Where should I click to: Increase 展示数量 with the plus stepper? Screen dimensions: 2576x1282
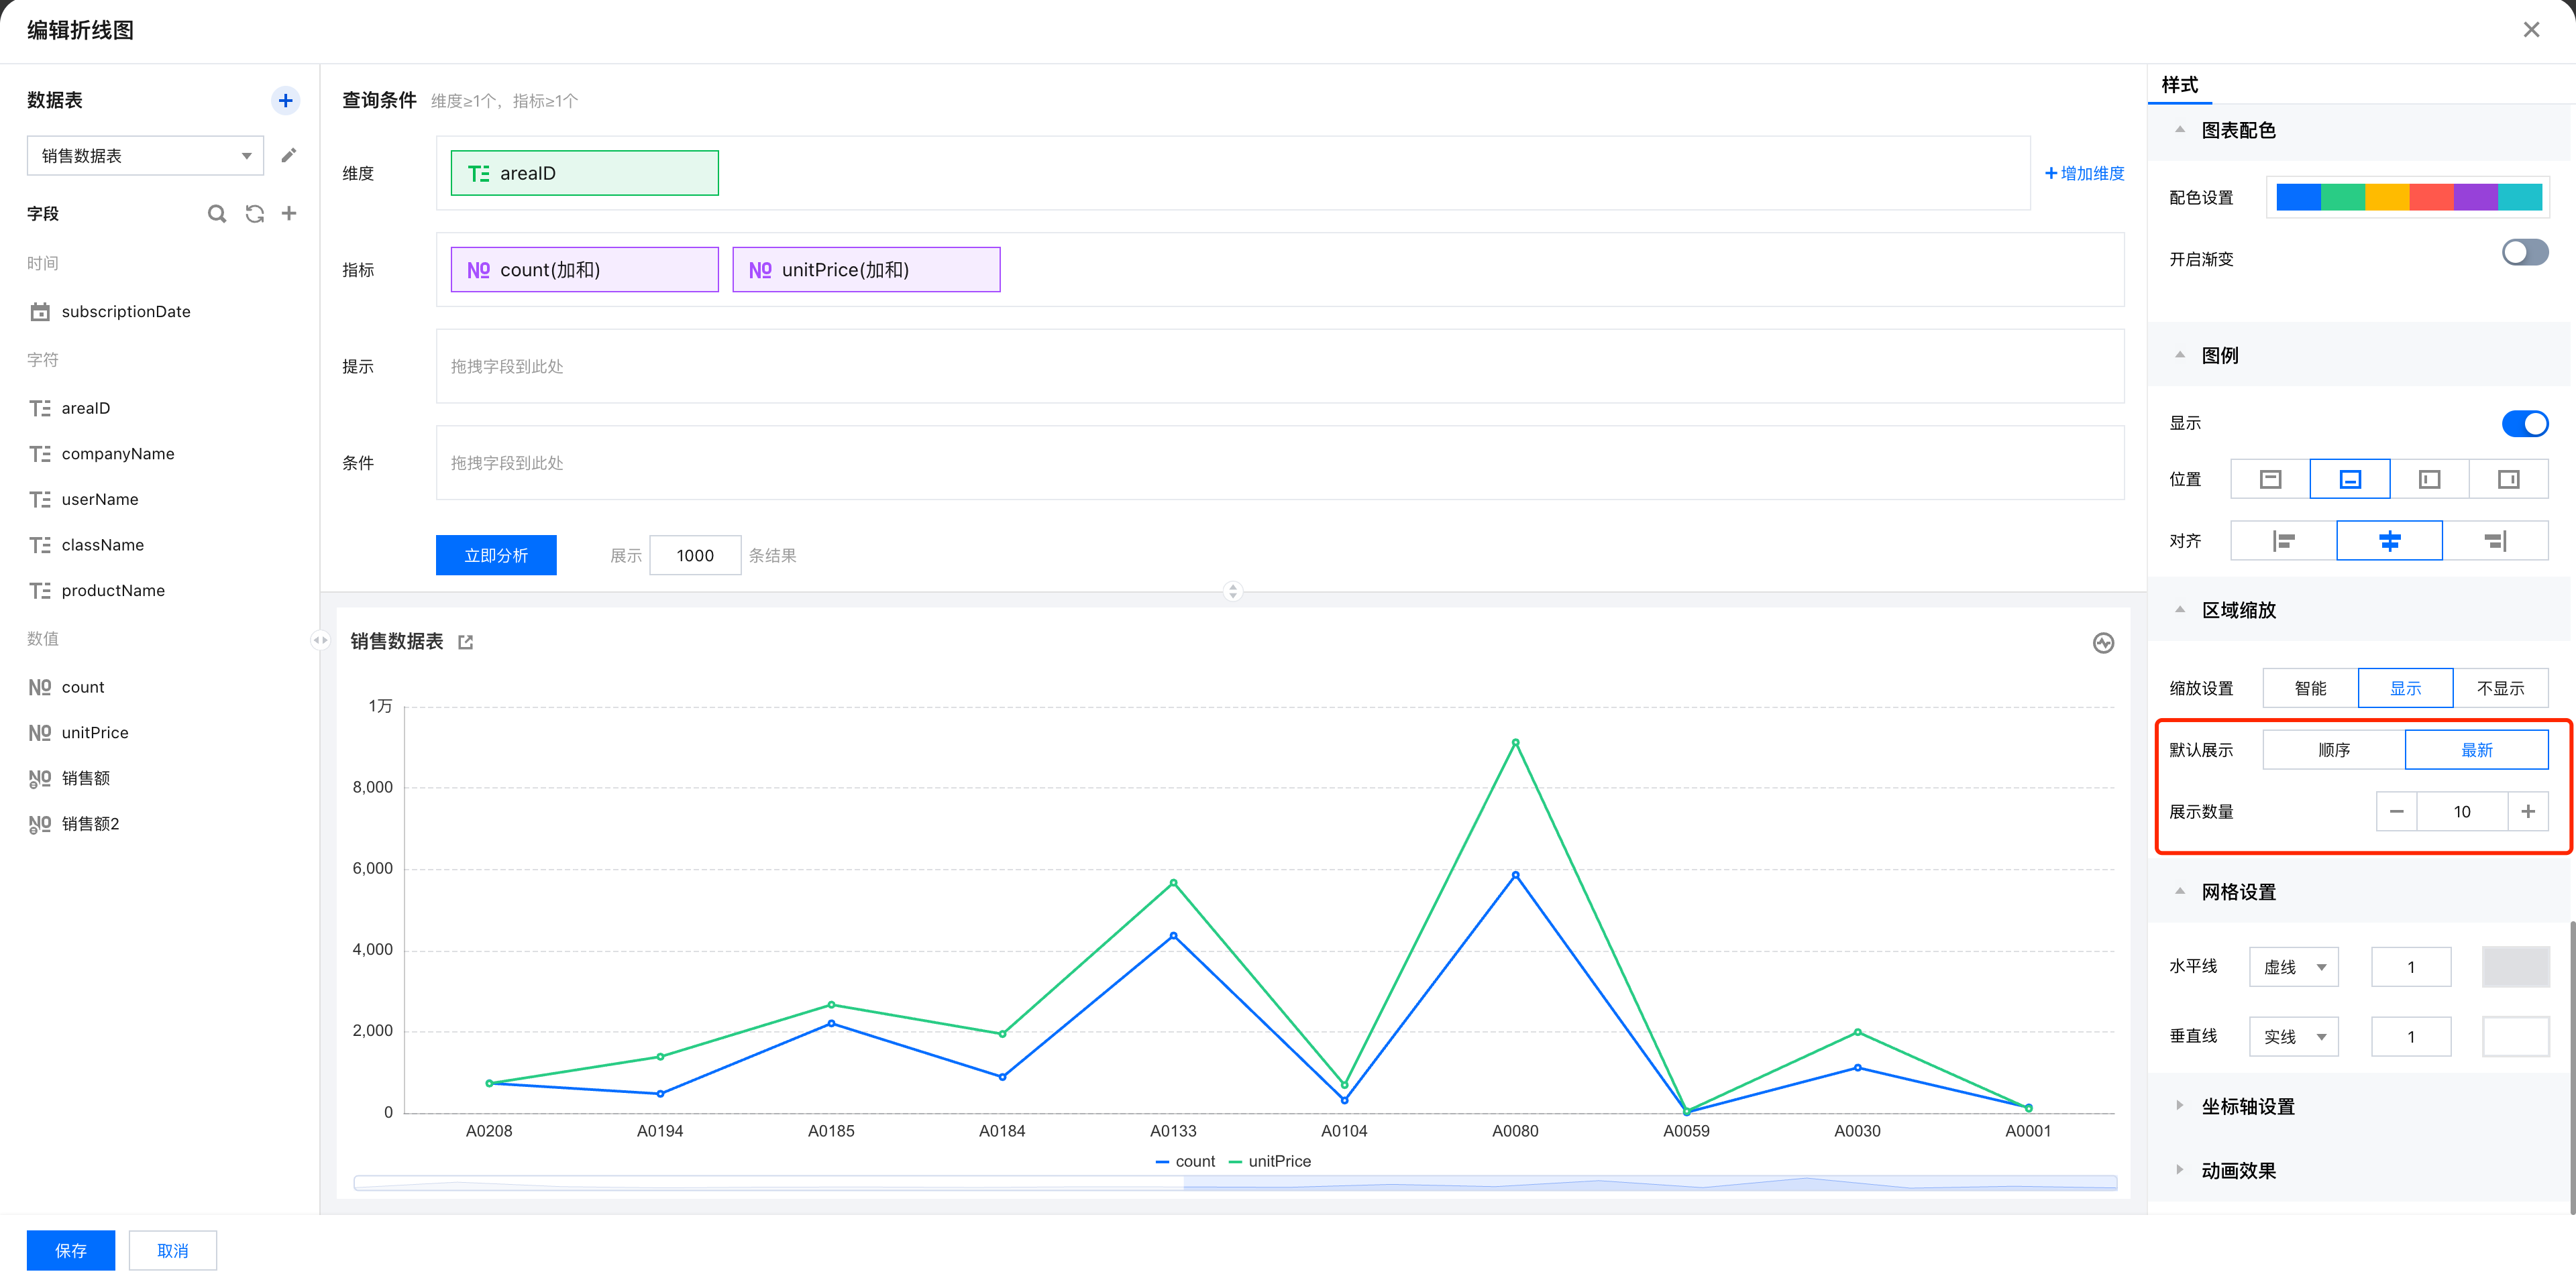(x=2527, y=811)
